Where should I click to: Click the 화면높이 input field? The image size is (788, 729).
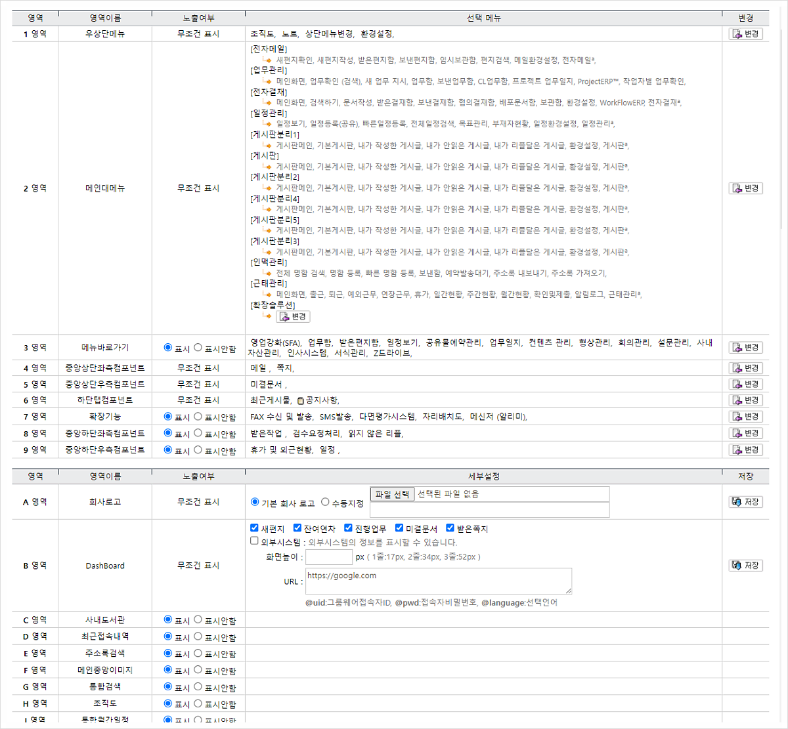click(329, 557)
